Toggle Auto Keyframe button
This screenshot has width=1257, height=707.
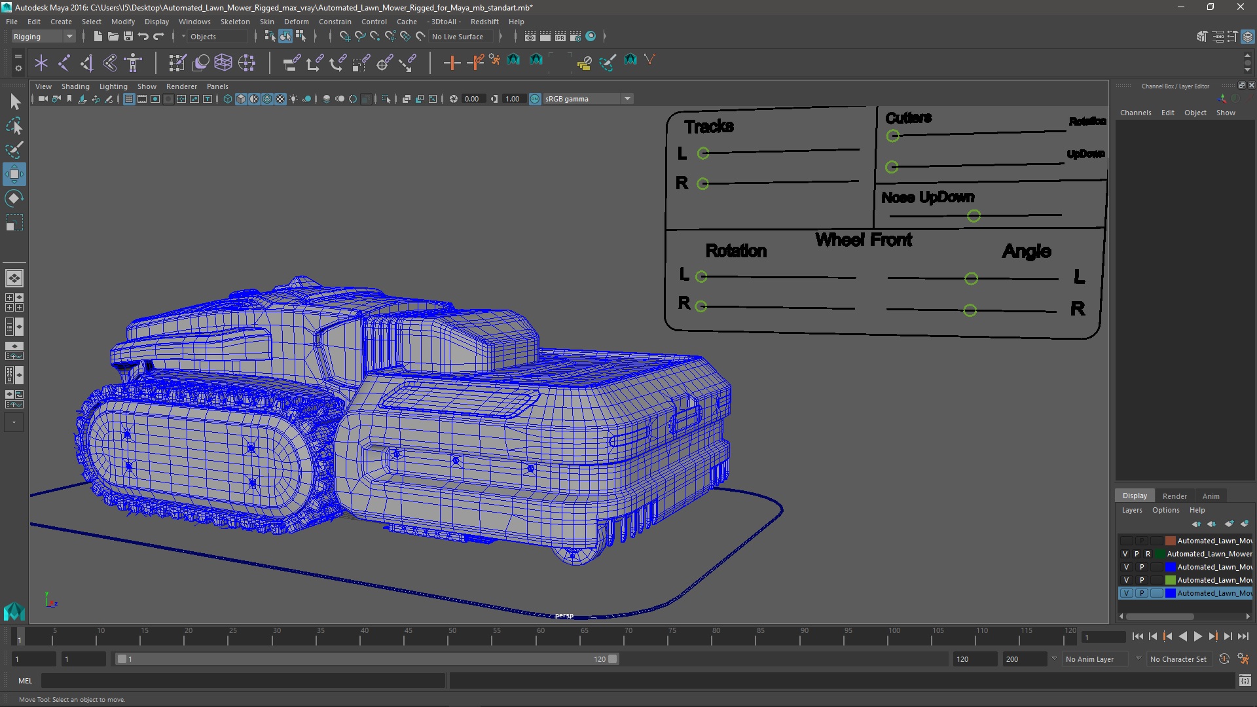(1224, 659)
